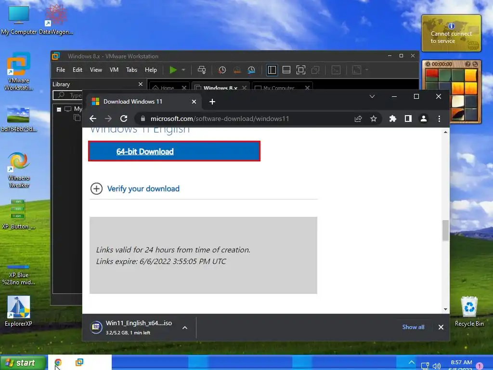The width and height of the screenshot is (493, 370).
Task: Expand Verify your download section
Action: click(x=96, y=189)
